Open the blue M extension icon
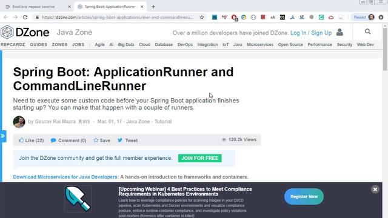Screen dimensions: 388x218 pyautogui.click(x=215, y=18)
